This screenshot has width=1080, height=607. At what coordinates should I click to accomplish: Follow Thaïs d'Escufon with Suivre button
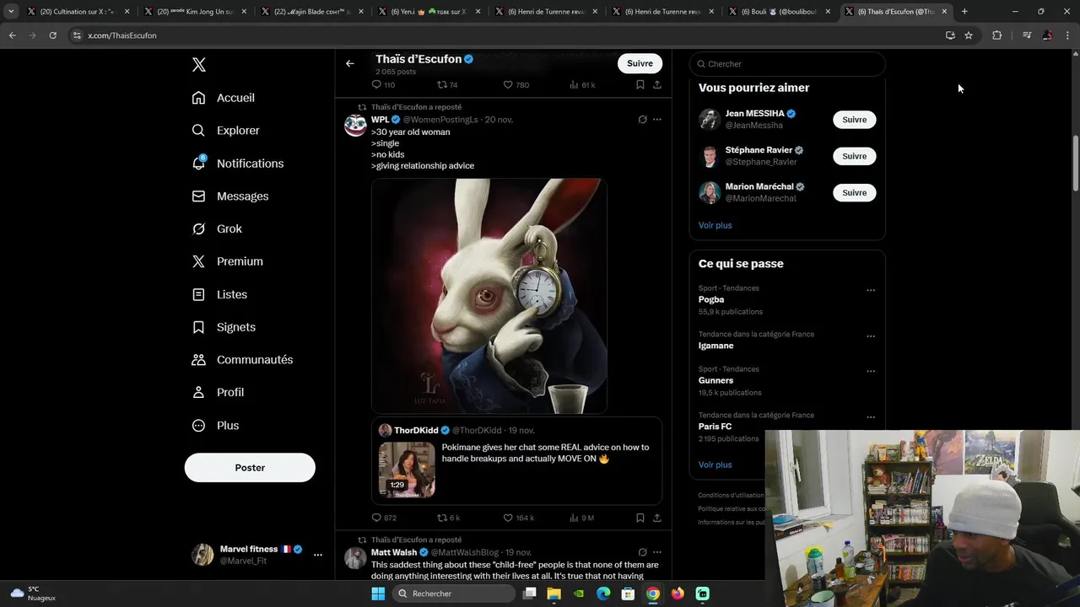[x=640, y=63]
